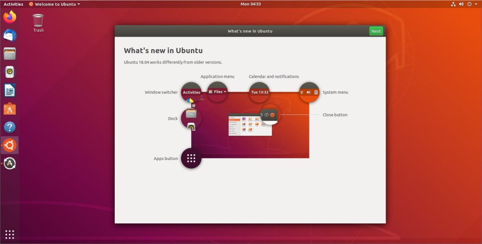The height and width of the screenshot is (244, 482).
Task: Open the Files manager dock icon
Action: click(x=10, y=54)
